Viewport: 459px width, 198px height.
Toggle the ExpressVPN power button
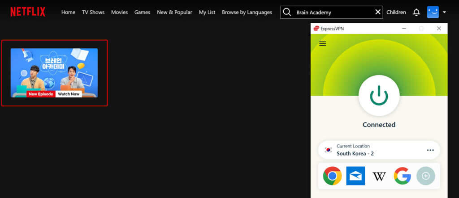pyautogui.click(x=379, y=96)
